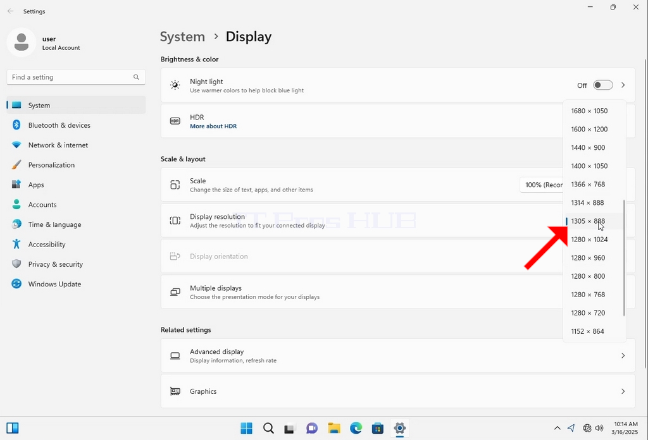Choose 1440 × 900 resolution
The height and width of the screenshot is (440, 648).
pos(595,147)
